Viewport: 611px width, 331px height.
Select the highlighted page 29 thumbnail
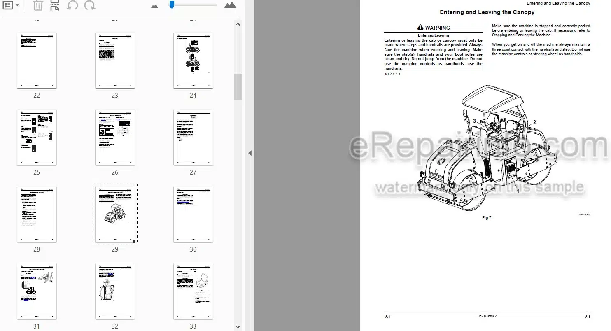[x=115, y=214]
